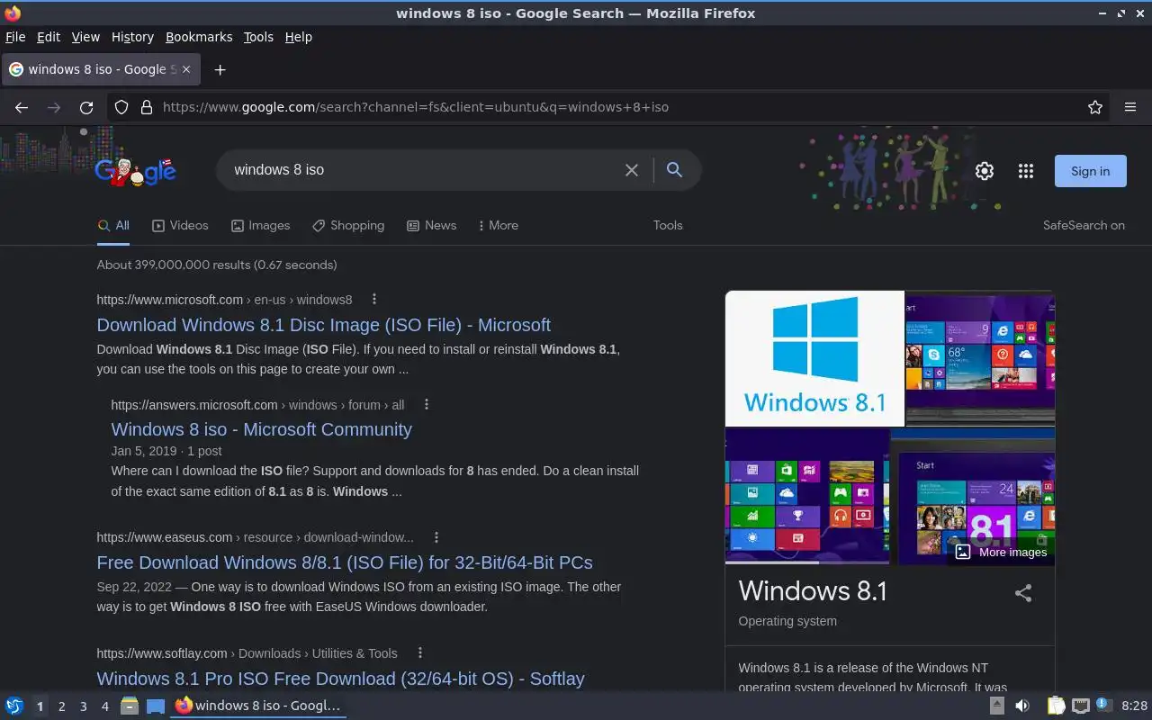Reload the current page
Image resolution: width=1152 pixels, height=720 pixels.
86,107
